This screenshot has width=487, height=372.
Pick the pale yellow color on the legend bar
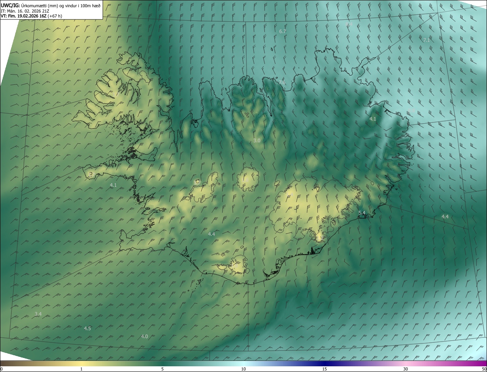click(81, 363)
